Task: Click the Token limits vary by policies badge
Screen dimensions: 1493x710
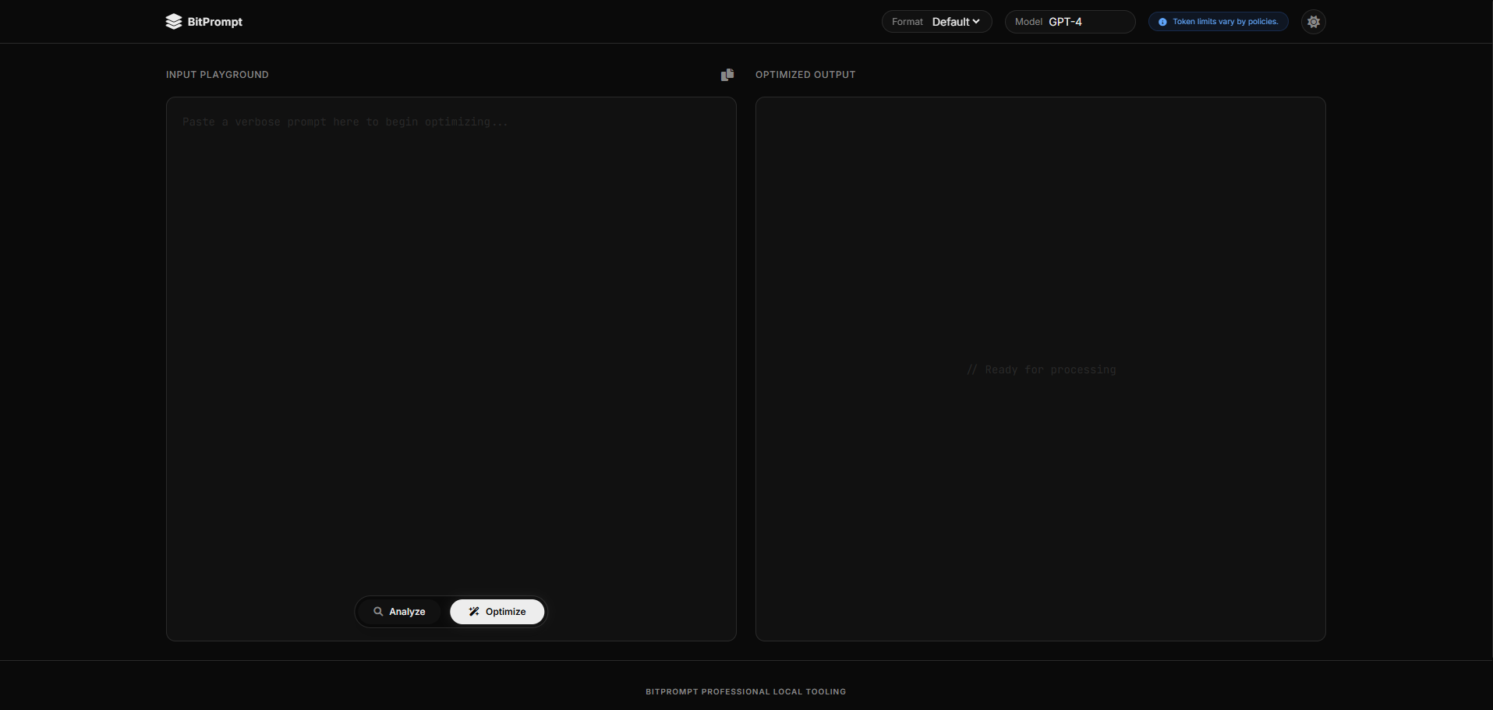Action: point(1218,21)
